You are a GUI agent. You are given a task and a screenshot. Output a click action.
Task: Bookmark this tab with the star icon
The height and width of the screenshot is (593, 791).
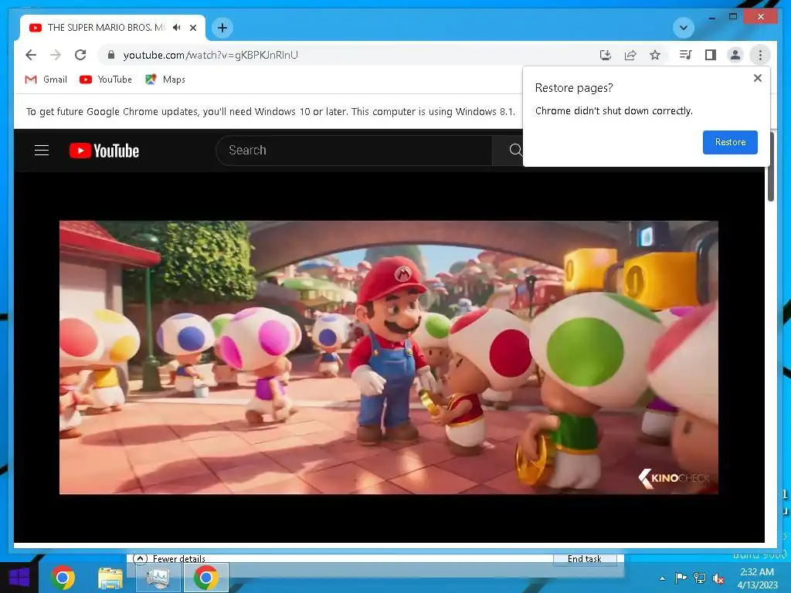655,55
